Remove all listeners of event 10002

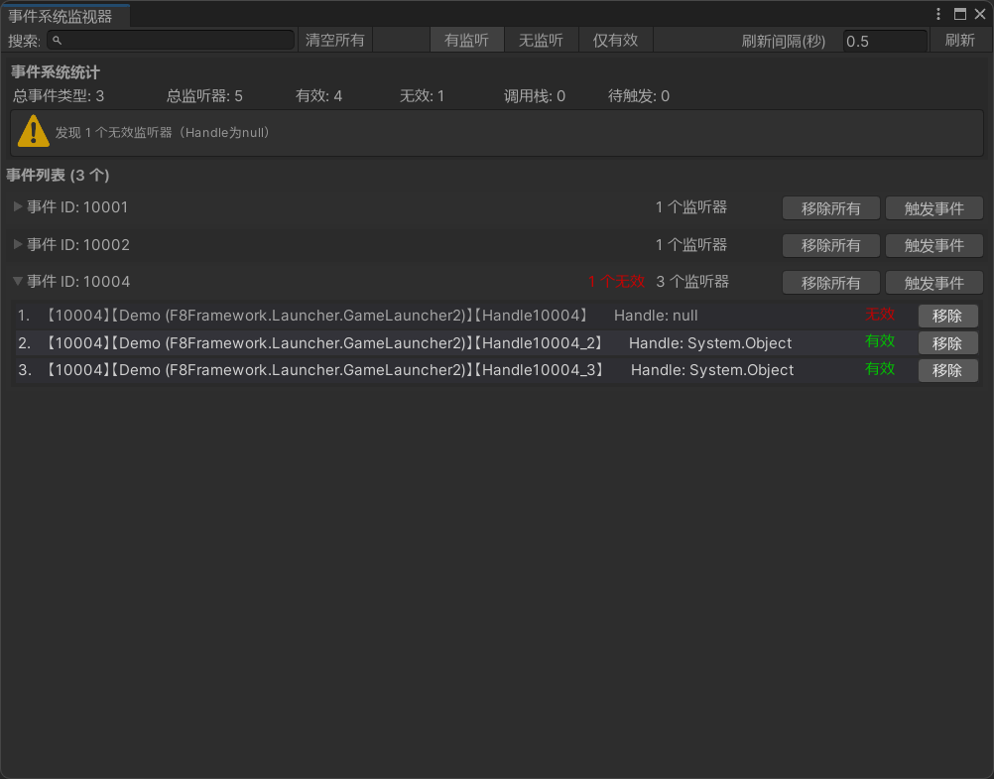pos(830,245)
